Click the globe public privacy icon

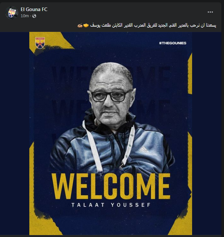[x=34, y=16]
